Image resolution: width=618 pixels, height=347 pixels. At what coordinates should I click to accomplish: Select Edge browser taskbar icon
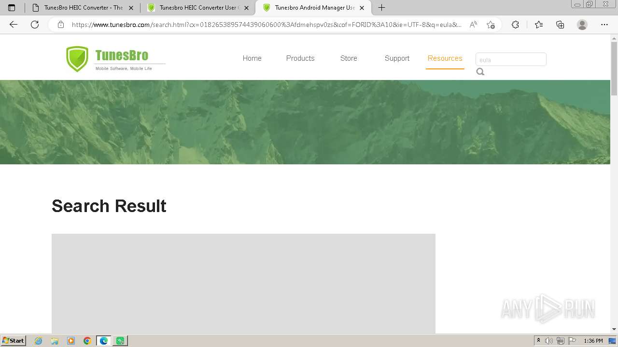coord(104,341)
